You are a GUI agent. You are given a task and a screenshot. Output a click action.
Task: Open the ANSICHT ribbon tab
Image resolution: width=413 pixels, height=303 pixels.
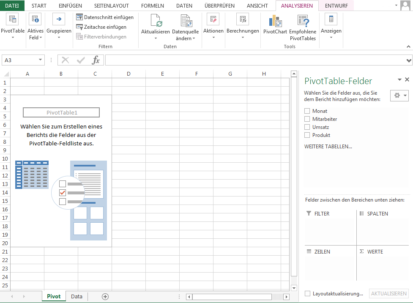point(257,5)
